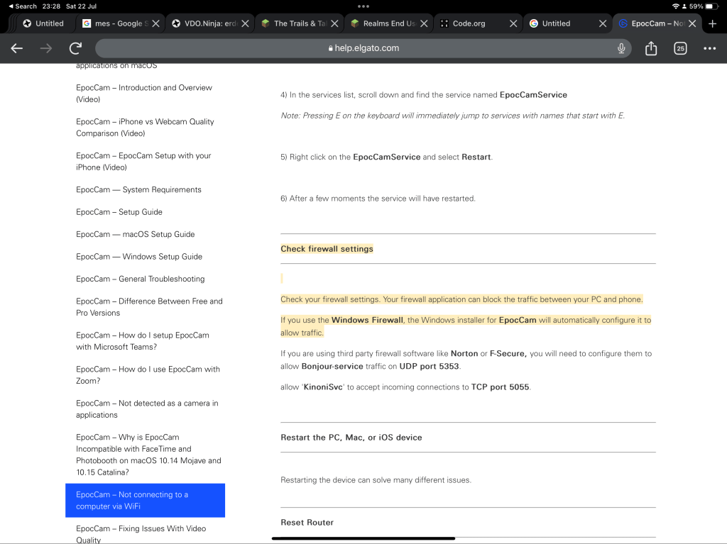Image resolution: width=727 pixels, height=544 pixels.
Task: Close the Realms End User tab
Action: (424, 23)
